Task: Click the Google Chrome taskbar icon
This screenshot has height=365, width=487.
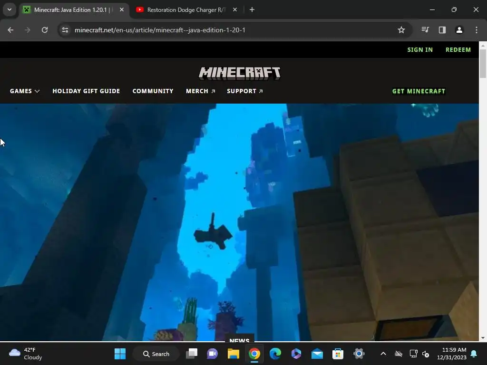Action: (x=254, y=354)
